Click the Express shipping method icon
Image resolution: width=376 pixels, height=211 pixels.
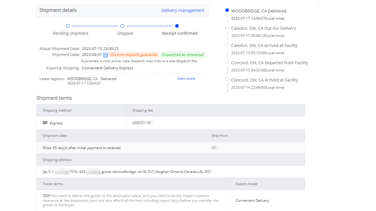click(x=45, y=123)
